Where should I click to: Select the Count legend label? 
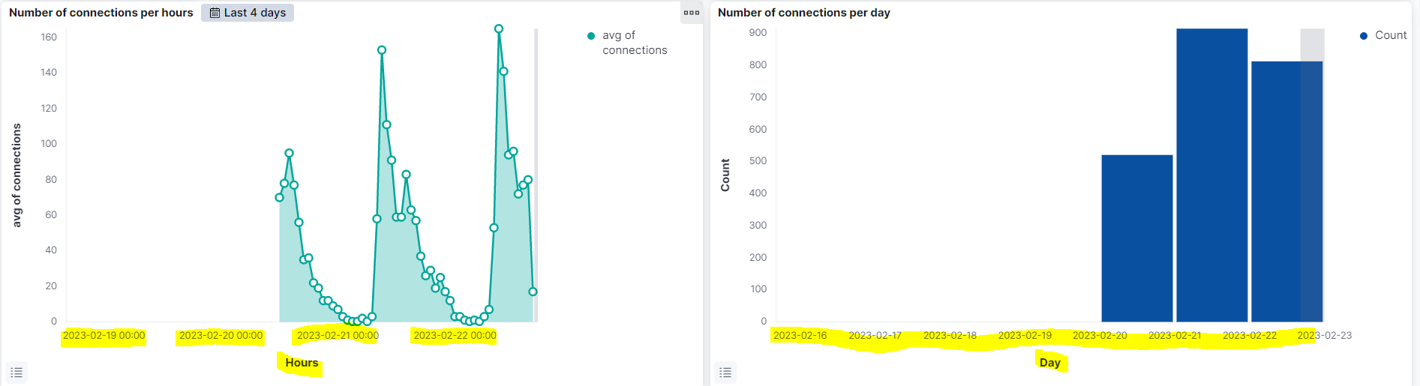1390,35
